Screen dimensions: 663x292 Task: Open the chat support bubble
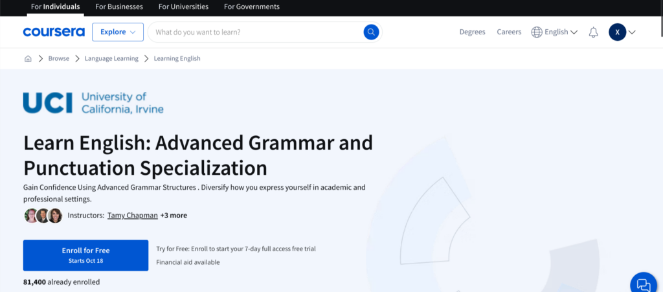[643, 284]
